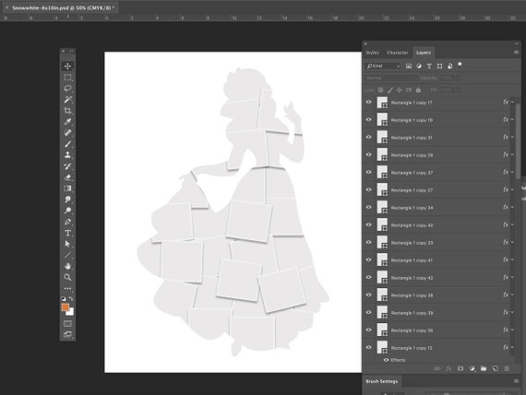
Task: Hide the Rectangle 1 copy 40 layer
Action: click(x=369, y=225)
